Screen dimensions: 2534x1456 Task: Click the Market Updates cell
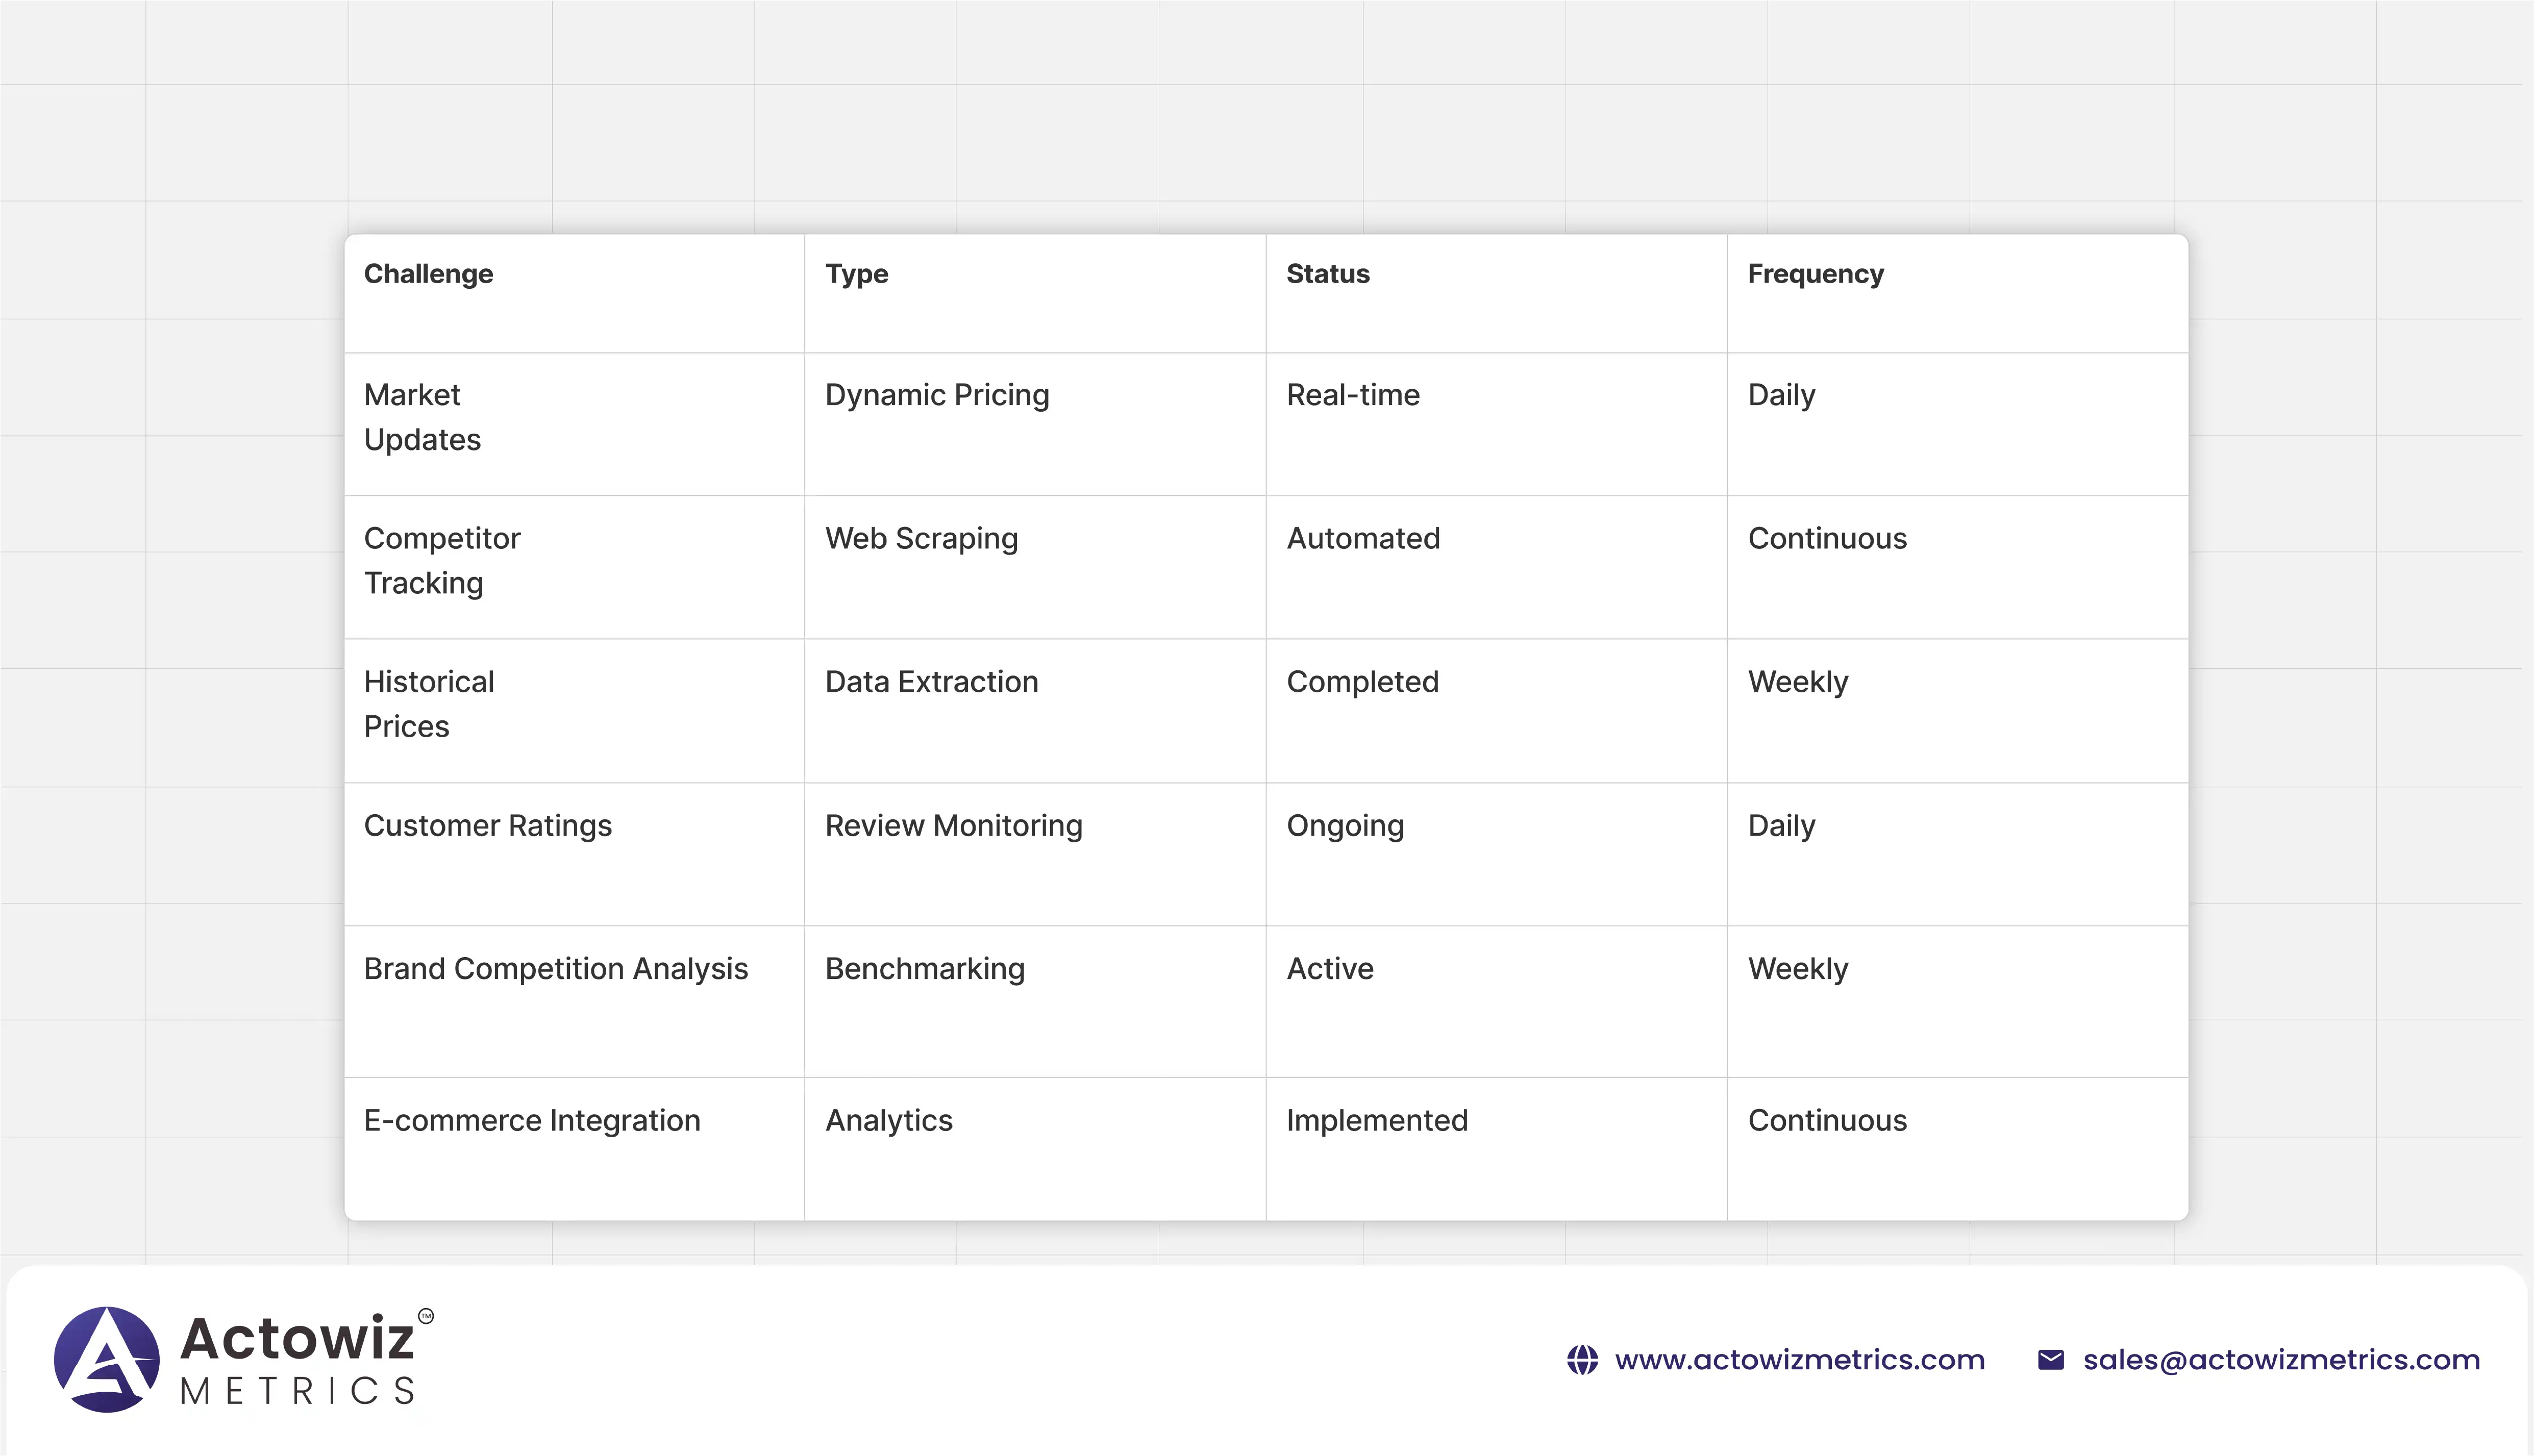pos(421,417)
